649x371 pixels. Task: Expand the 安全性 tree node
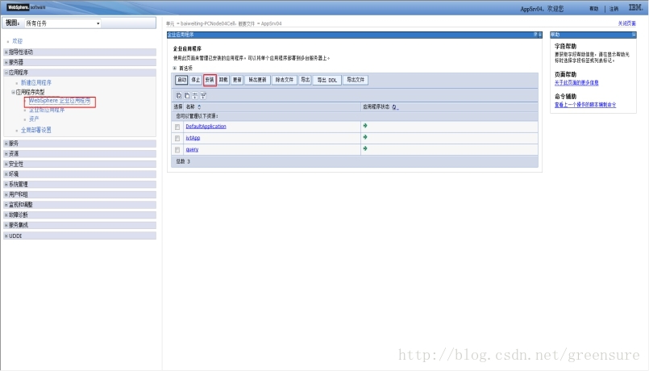6,164
